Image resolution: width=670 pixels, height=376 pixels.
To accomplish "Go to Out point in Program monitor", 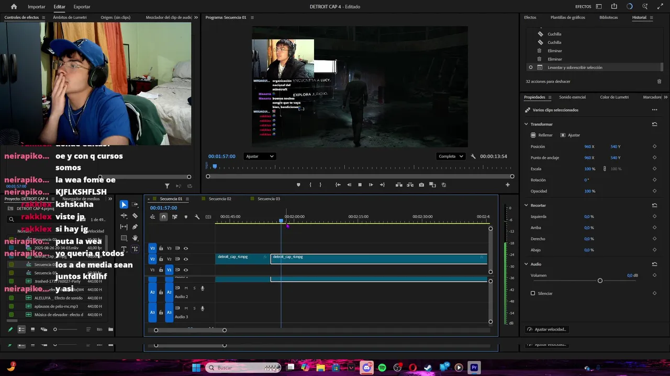I will (382, 185).
